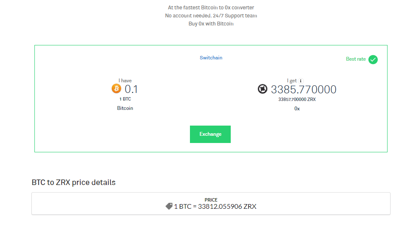
Task: Click the 33857.700000 ZRX rate text
Action: tap(297, 99)
